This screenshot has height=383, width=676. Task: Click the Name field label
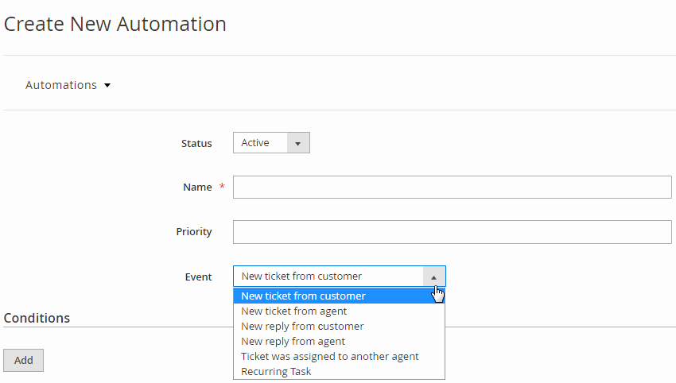pyautogui.click(x=197, y=187)
